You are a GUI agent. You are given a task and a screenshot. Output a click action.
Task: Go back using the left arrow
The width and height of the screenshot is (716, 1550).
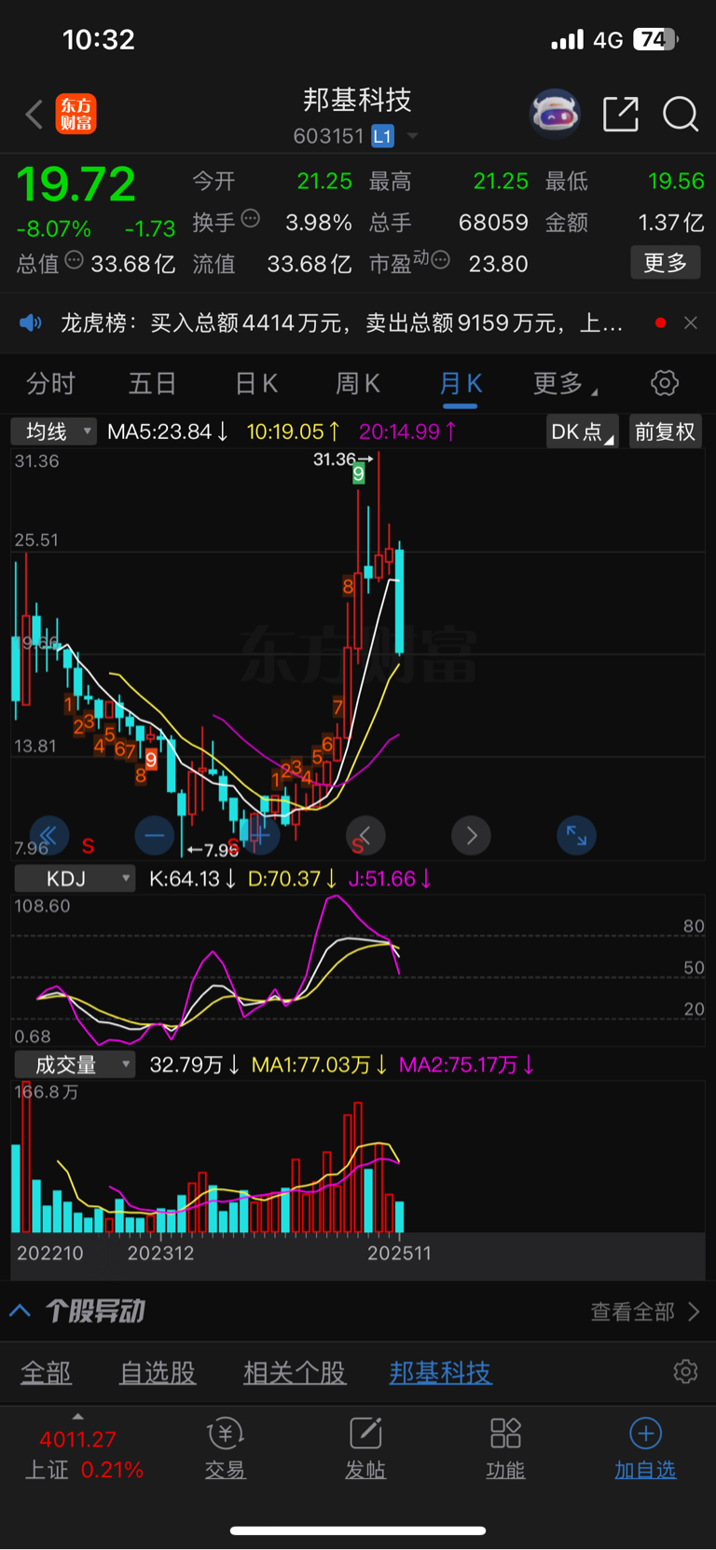coord(34,115)
